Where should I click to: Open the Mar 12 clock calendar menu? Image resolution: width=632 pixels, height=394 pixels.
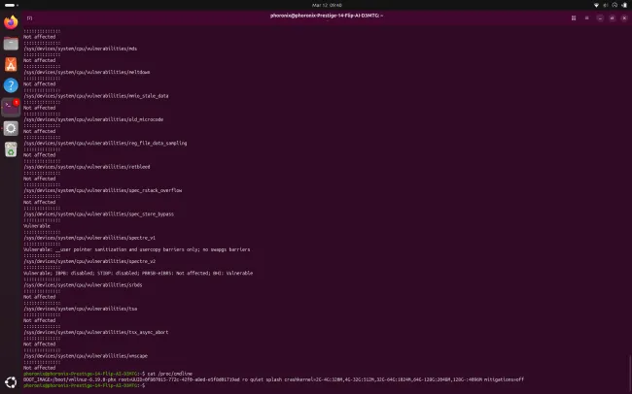click(327, 5)
